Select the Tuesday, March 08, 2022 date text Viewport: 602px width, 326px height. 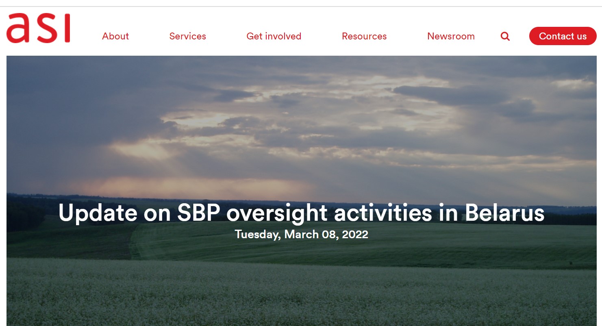pyautogui.click(x=301, y=235)
